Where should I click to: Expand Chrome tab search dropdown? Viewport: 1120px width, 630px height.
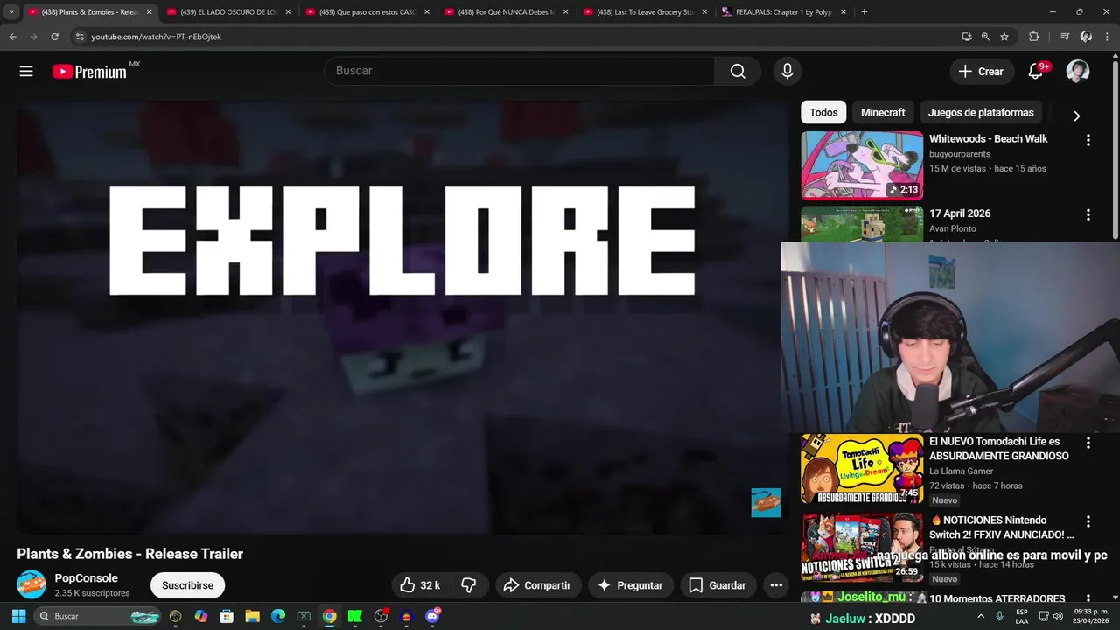pyautogui.click(x=11, y=12)
